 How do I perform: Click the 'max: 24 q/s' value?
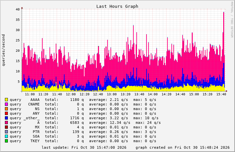pos(148,123)
